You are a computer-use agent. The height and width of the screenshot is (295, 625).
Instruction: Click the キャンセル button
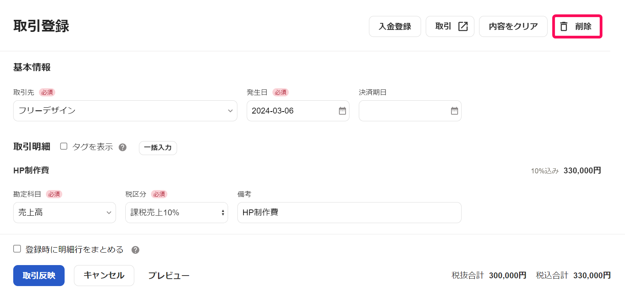pyautogui.click(x=104, y=276)
